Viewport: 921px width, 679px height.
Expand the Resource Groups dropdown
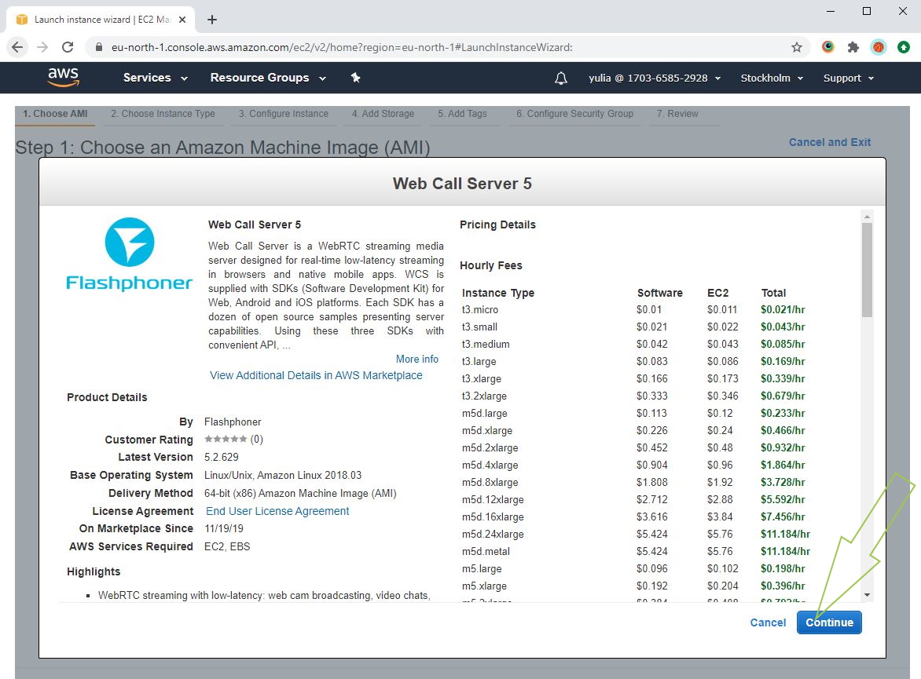coord(269,78)
